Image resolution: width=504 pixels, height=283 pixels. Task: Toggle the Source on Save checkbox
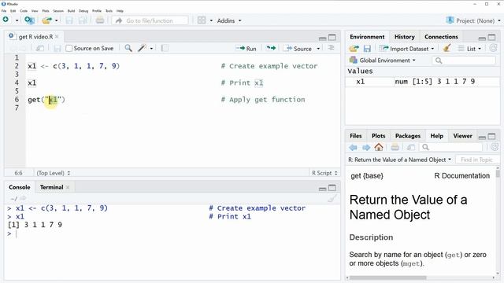point(69,49)
